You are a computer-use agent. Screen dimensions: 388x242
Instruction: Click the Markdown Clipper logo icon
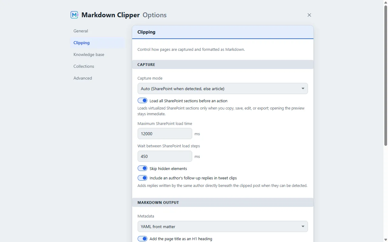point(75,15)
